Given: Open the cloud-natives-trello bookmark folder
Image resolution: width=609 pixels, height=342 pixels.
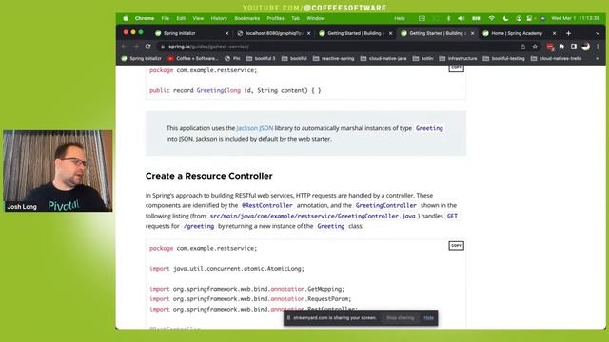Looking at the screenshot, I should 556,59.
